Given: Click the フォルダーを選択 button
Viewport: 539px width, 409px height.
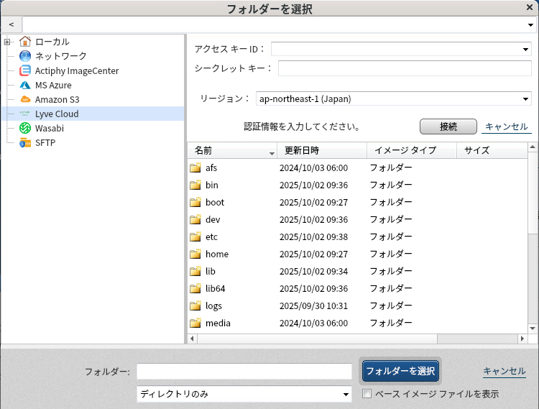Looking at the screenshot, I should (x=400, y=371).
